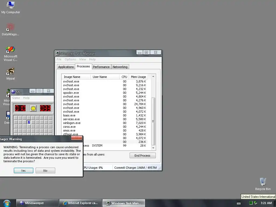Open the Game menu in Minesweeper

click(x=16, y=98)
